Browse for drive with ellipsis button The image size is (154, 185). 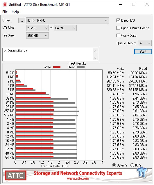click(x=22, y=21)
